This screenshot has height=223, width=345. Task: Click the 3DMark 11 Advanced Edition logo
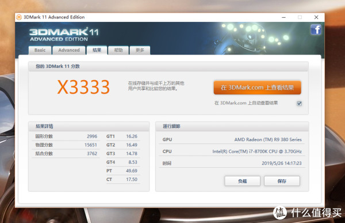[x=64, y=35]
